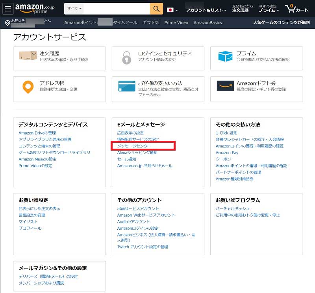Screen dimensions: 315x293
Task: Click the blue credit card icon
Action: tap(127, 86)
